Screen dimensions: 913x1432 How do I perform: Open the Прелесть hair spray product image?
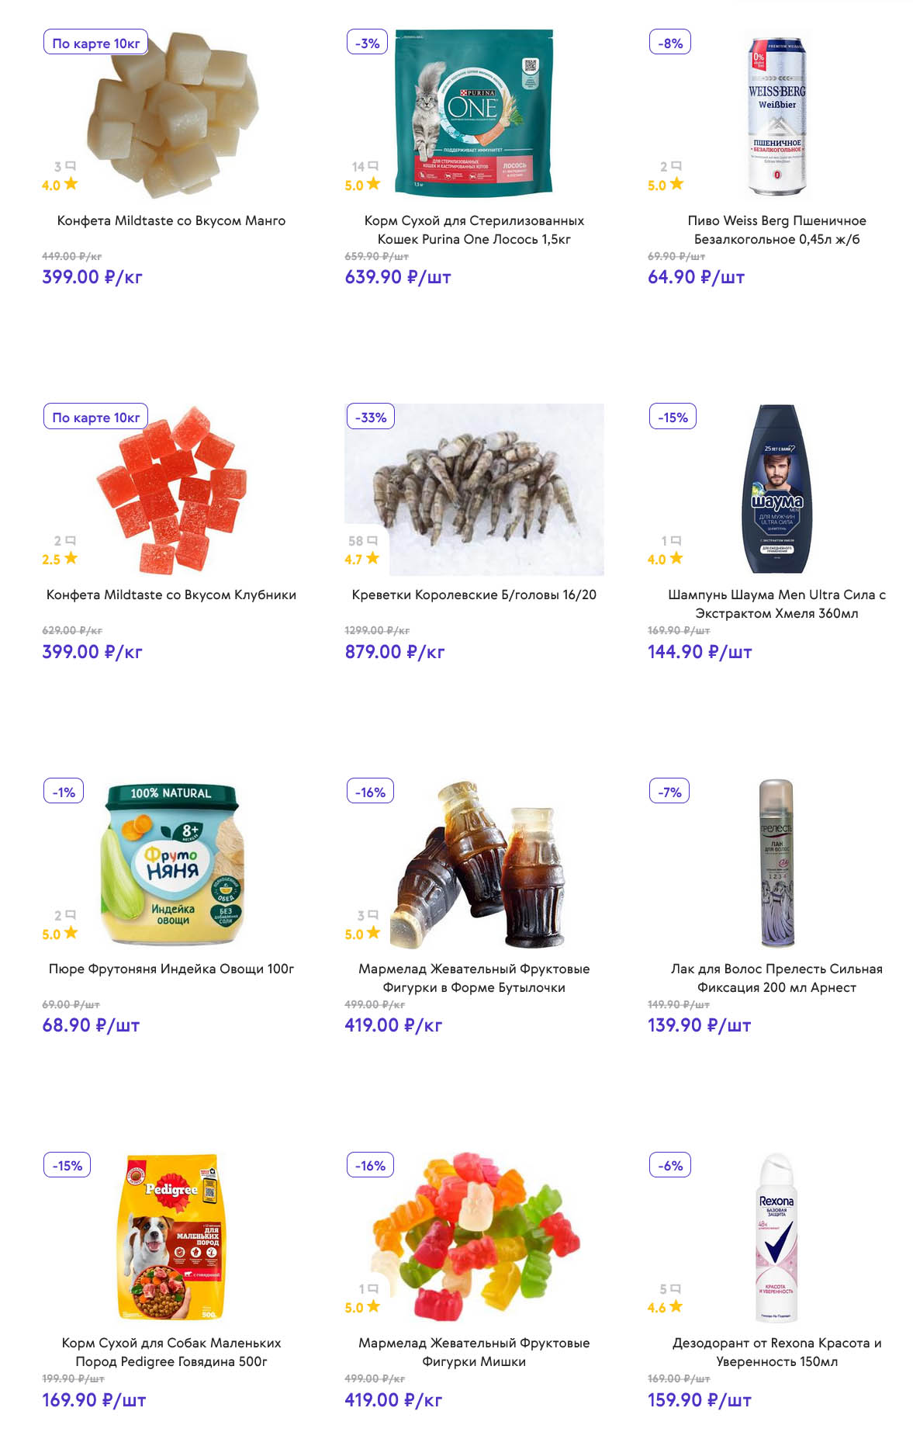[x=776, y=862]
